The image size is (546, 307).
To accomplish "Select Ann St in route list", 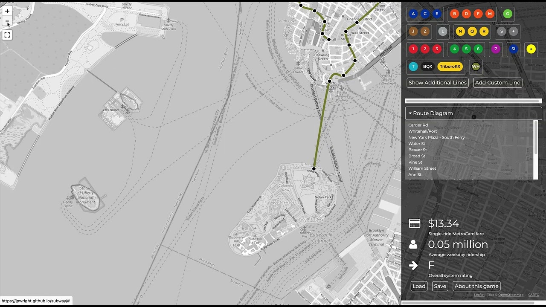I will 415,175.
